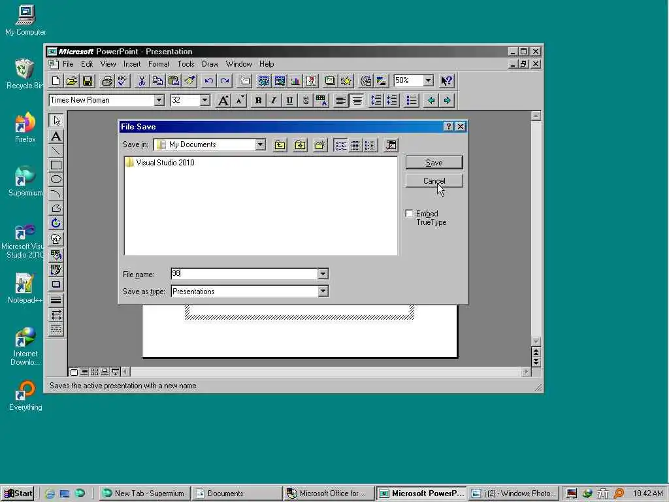669x502 pixels.
Task: Click the dialog help question mark button
Action: click(448, 127)
